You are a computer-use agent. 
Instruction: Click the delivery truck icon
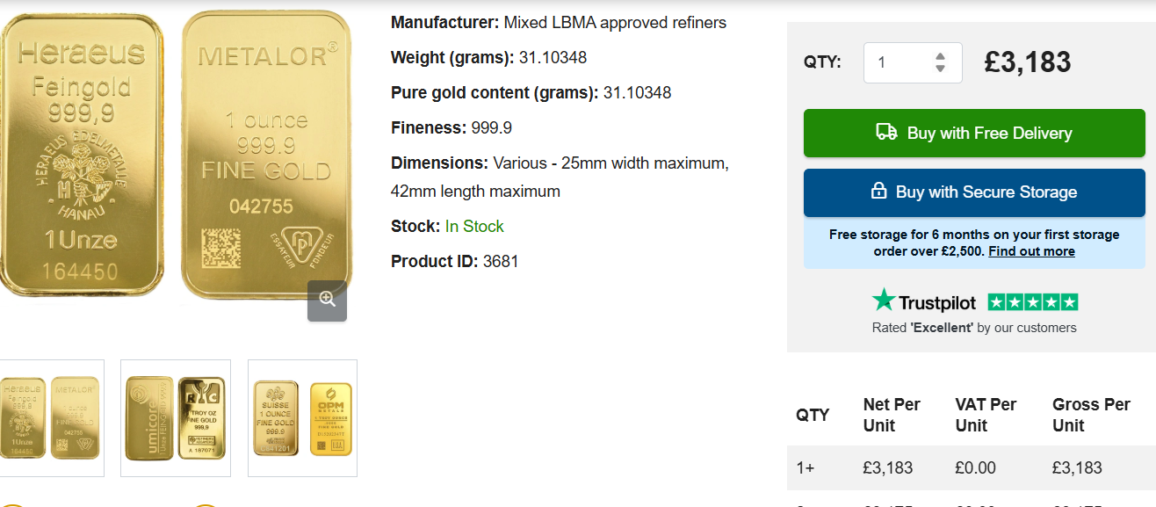coord(886,133)
